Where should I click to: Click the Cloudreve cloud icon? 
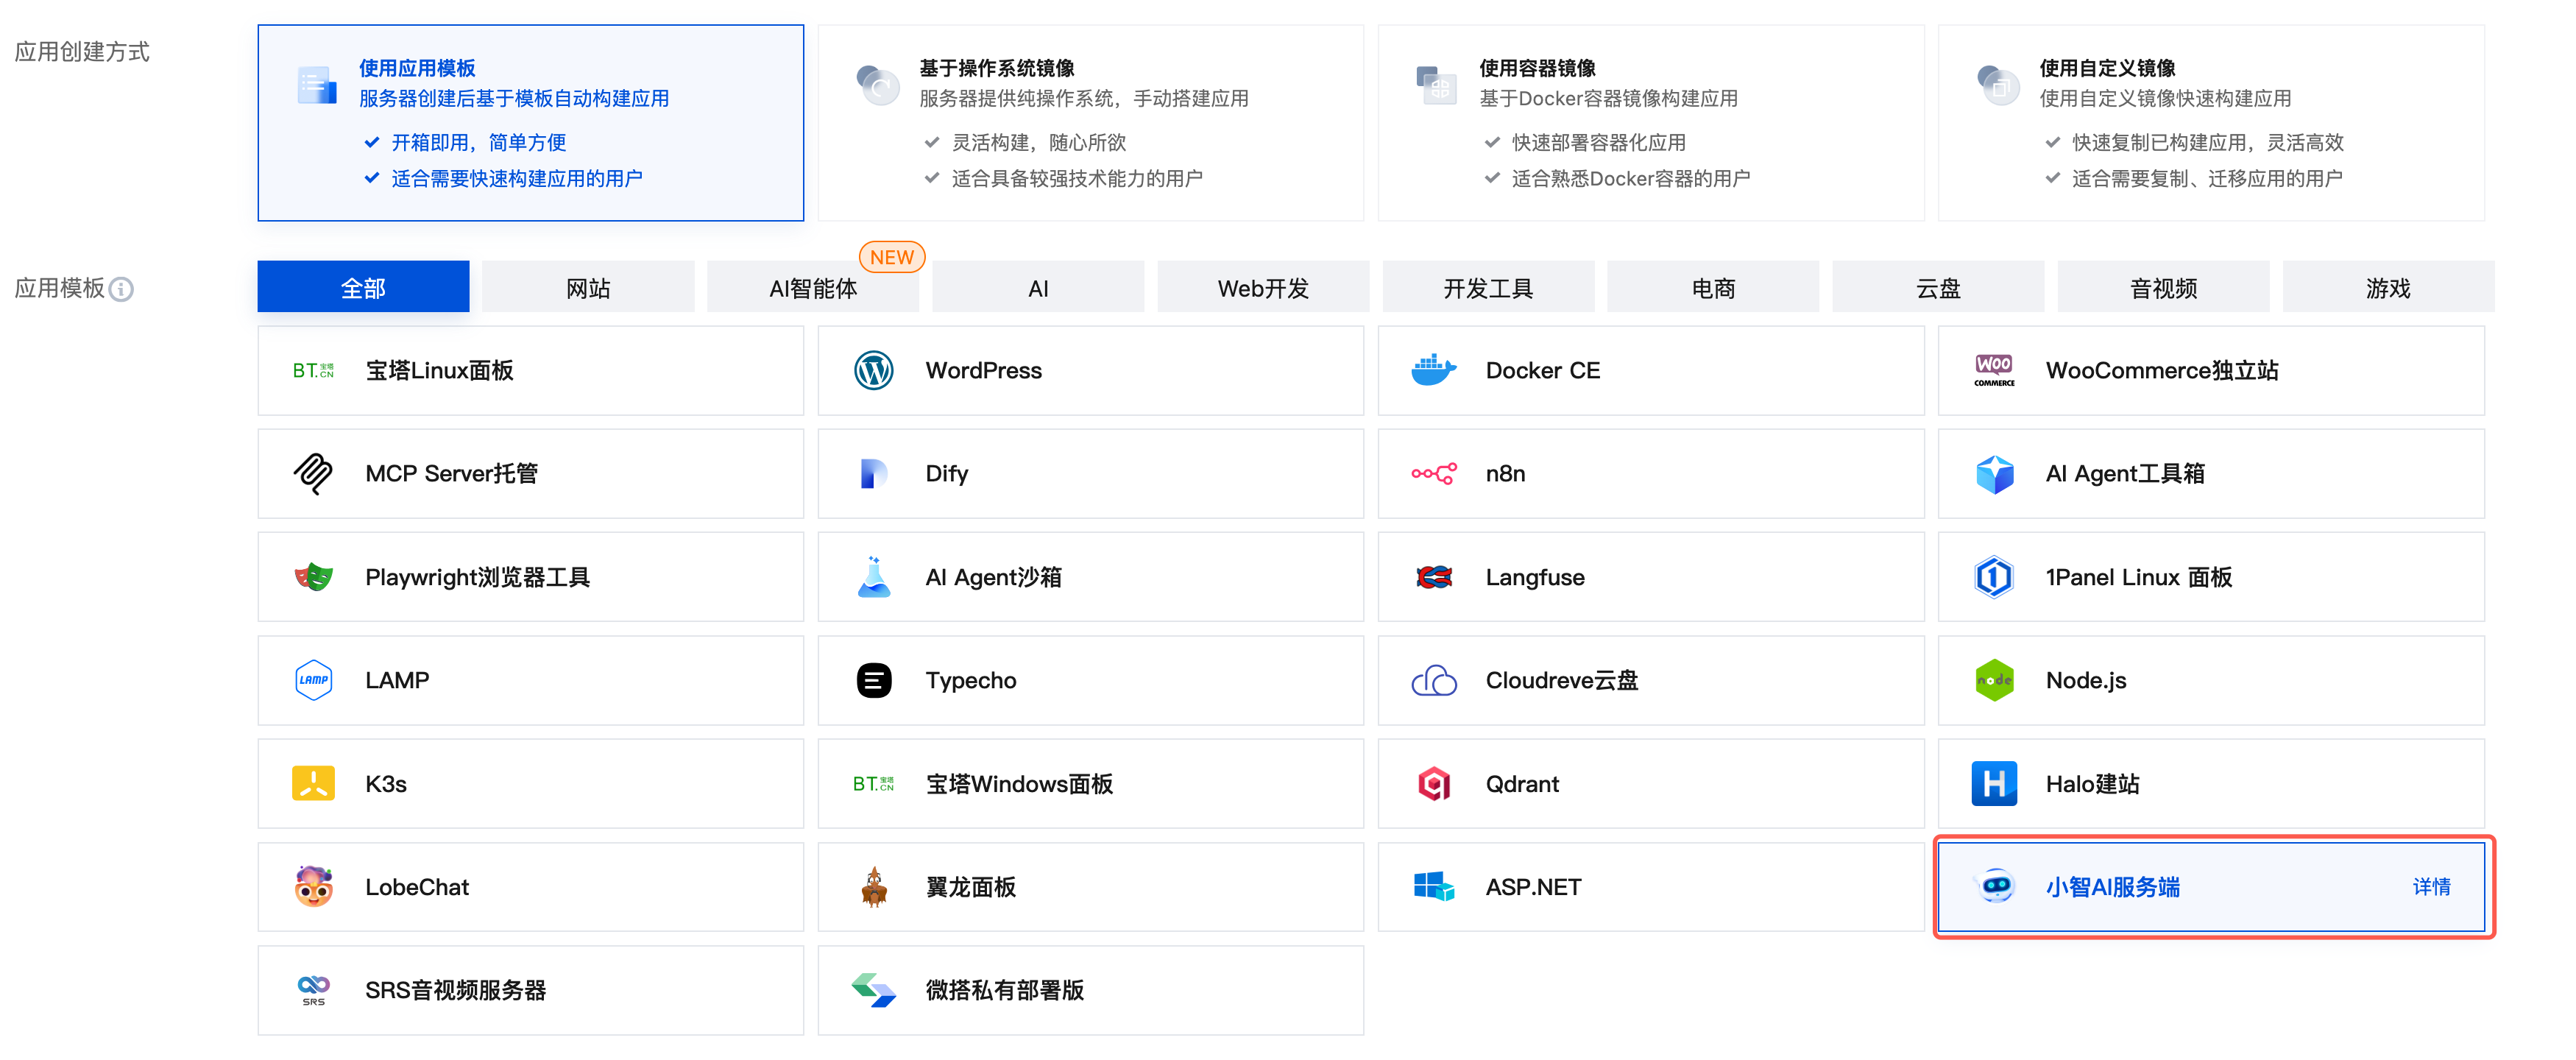pyautogui.click(x=1433, y=681)
